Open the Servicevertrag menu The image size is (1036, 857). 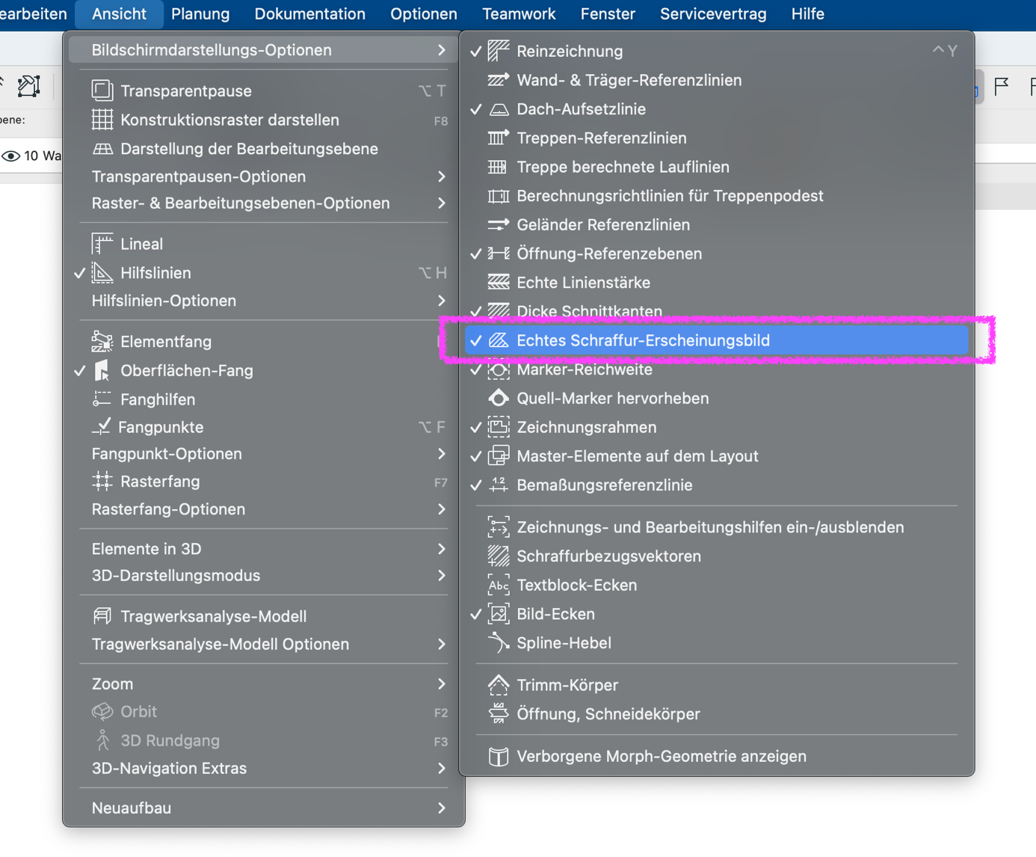(713, 14)
